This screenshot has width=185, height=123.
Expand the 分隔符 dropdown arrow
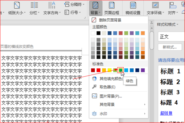(84, 5)
